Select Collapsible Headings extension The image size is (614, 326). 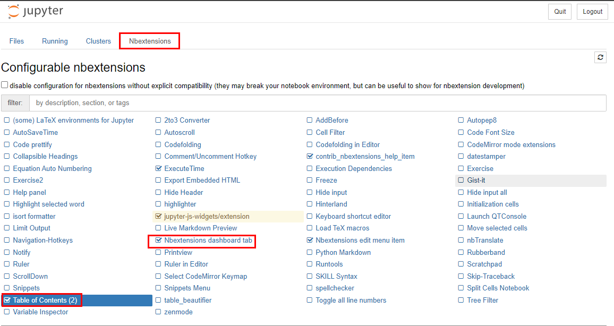(46, 156)
